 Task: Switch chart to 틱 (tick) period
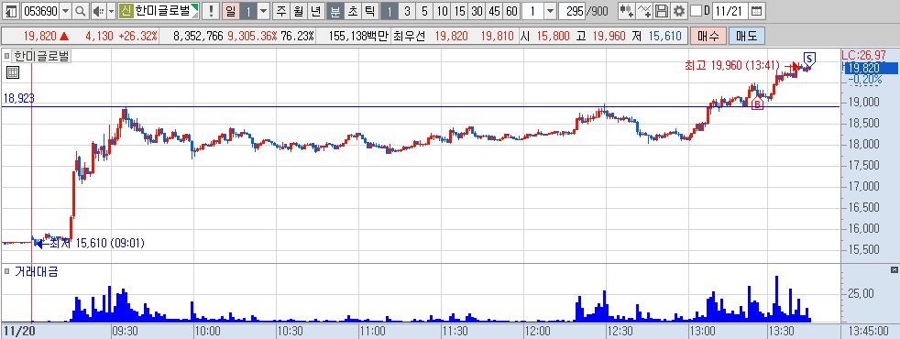click(370, 11)
